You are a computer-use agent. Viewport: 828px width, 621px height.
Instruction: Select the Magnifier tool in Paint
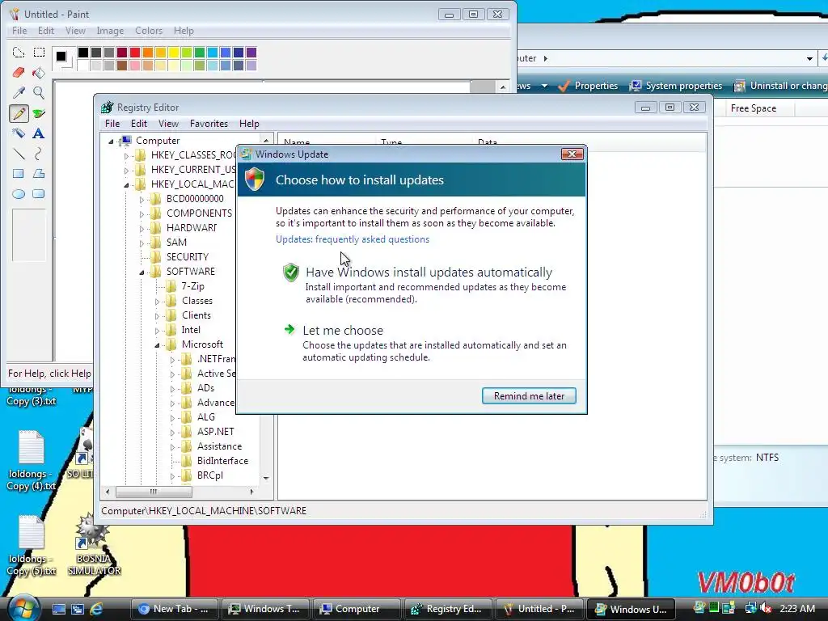(39, 93)
